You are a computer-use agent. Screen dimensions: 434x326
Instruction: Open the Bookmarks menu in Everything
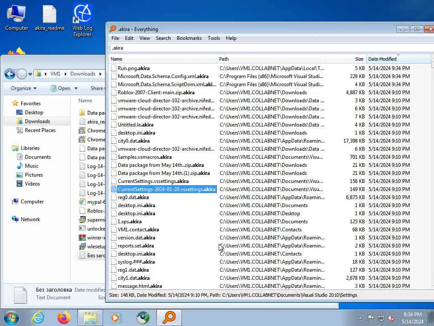(x=189, y=38)
